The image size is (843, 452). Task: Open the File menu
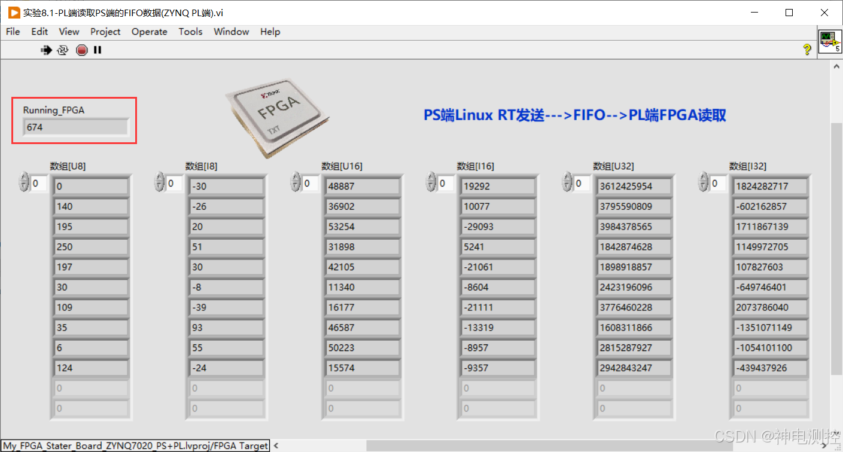click(13, 32)
